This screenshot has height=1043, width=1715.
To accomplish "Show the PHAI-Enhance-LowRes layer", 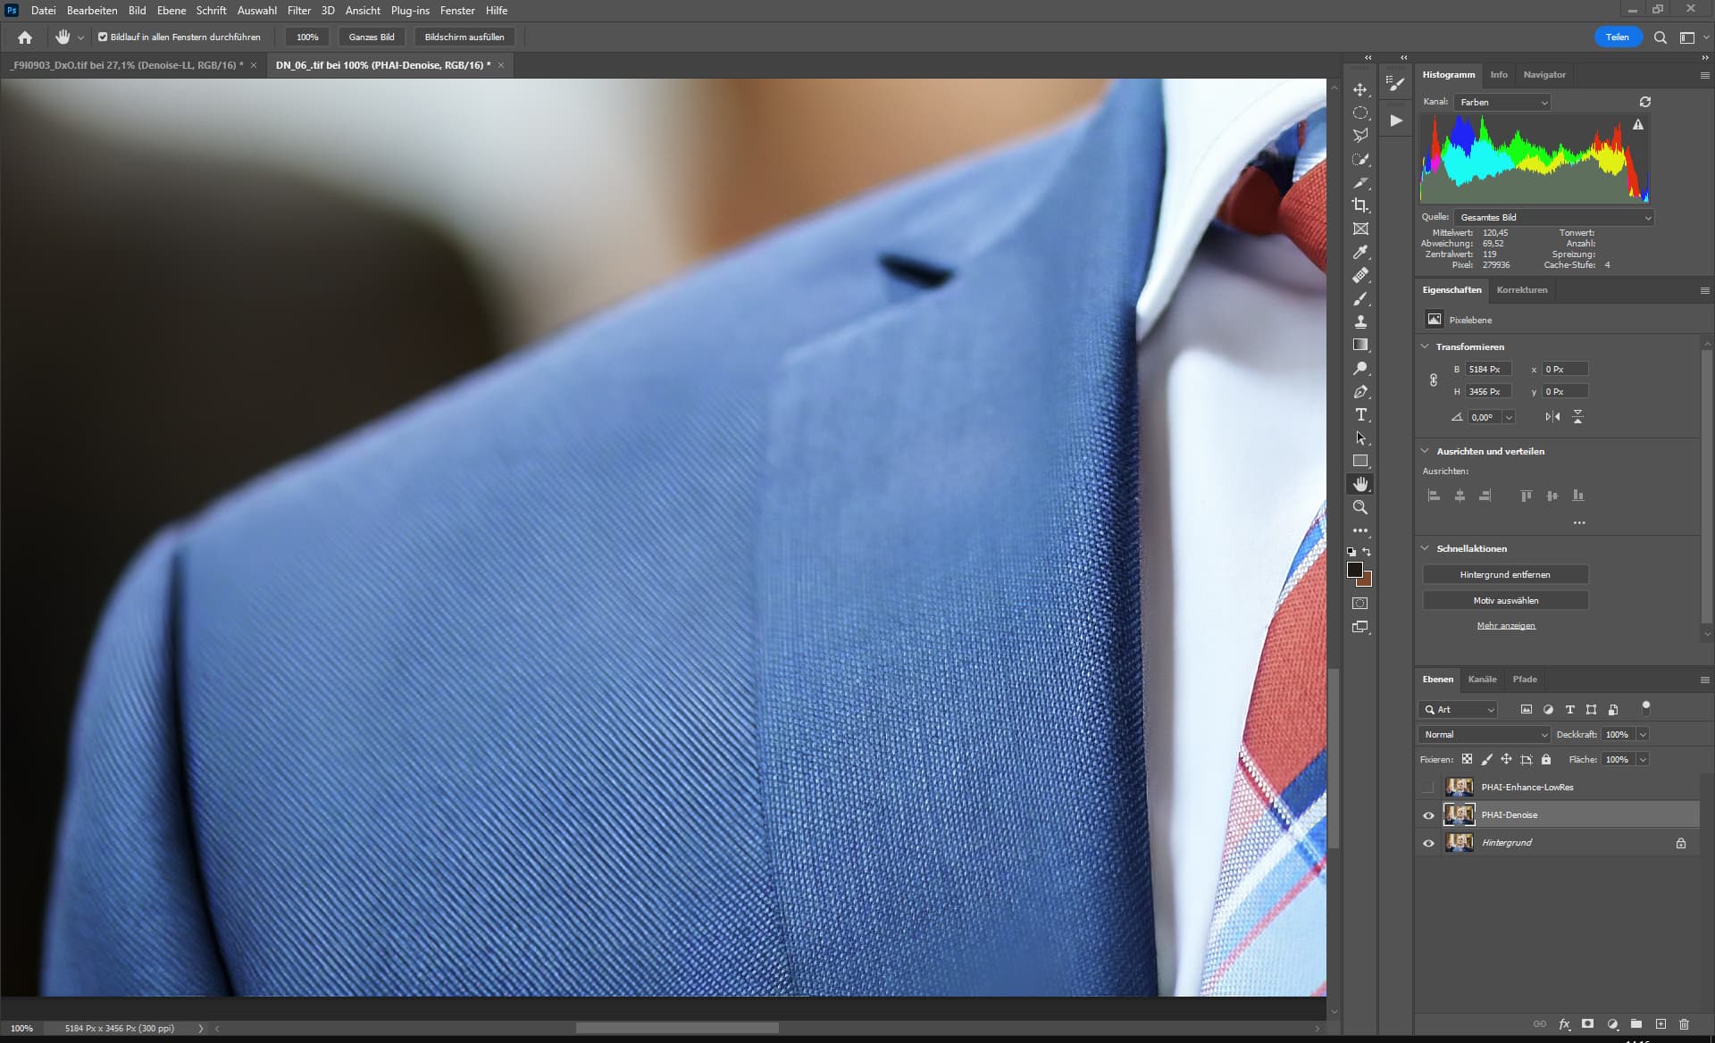I will click(x=1427, y=787).
